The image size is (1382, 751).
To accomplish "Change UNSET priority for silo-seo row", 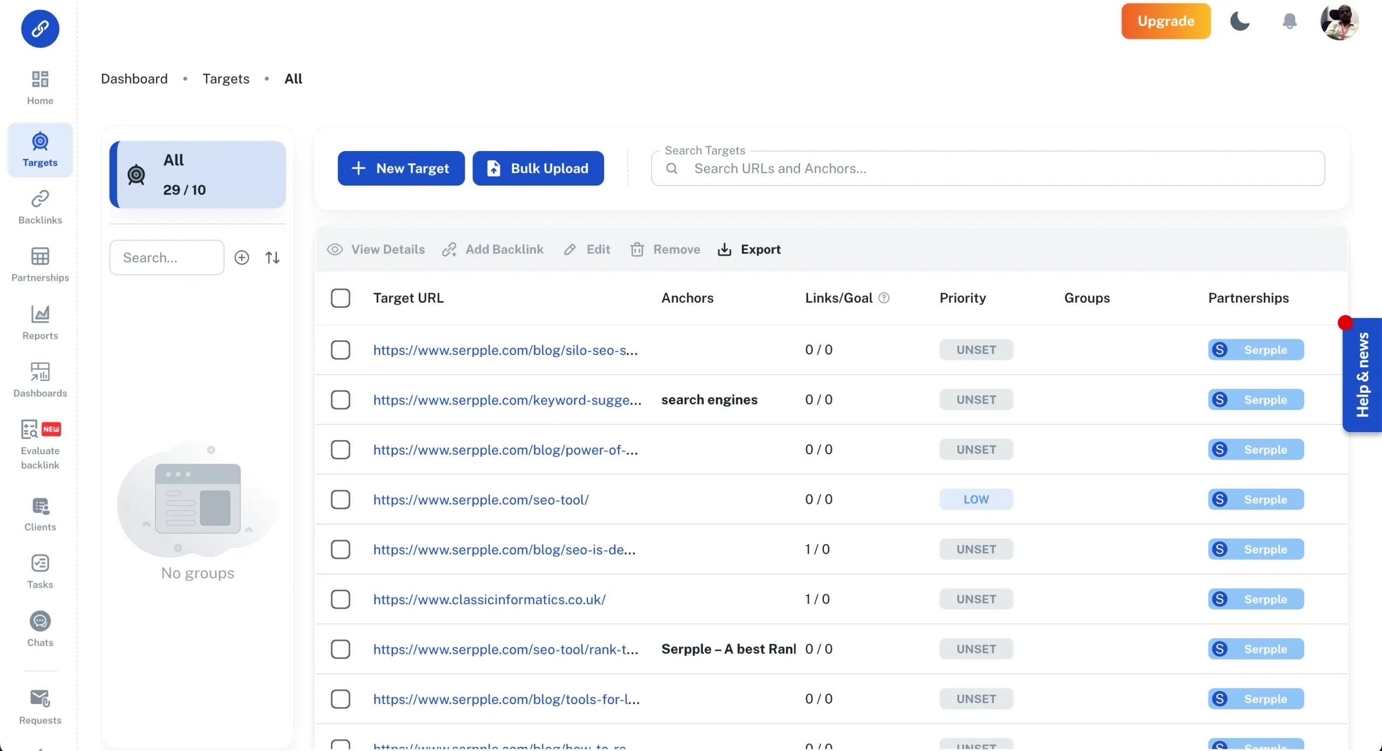I will click(976, 350).
